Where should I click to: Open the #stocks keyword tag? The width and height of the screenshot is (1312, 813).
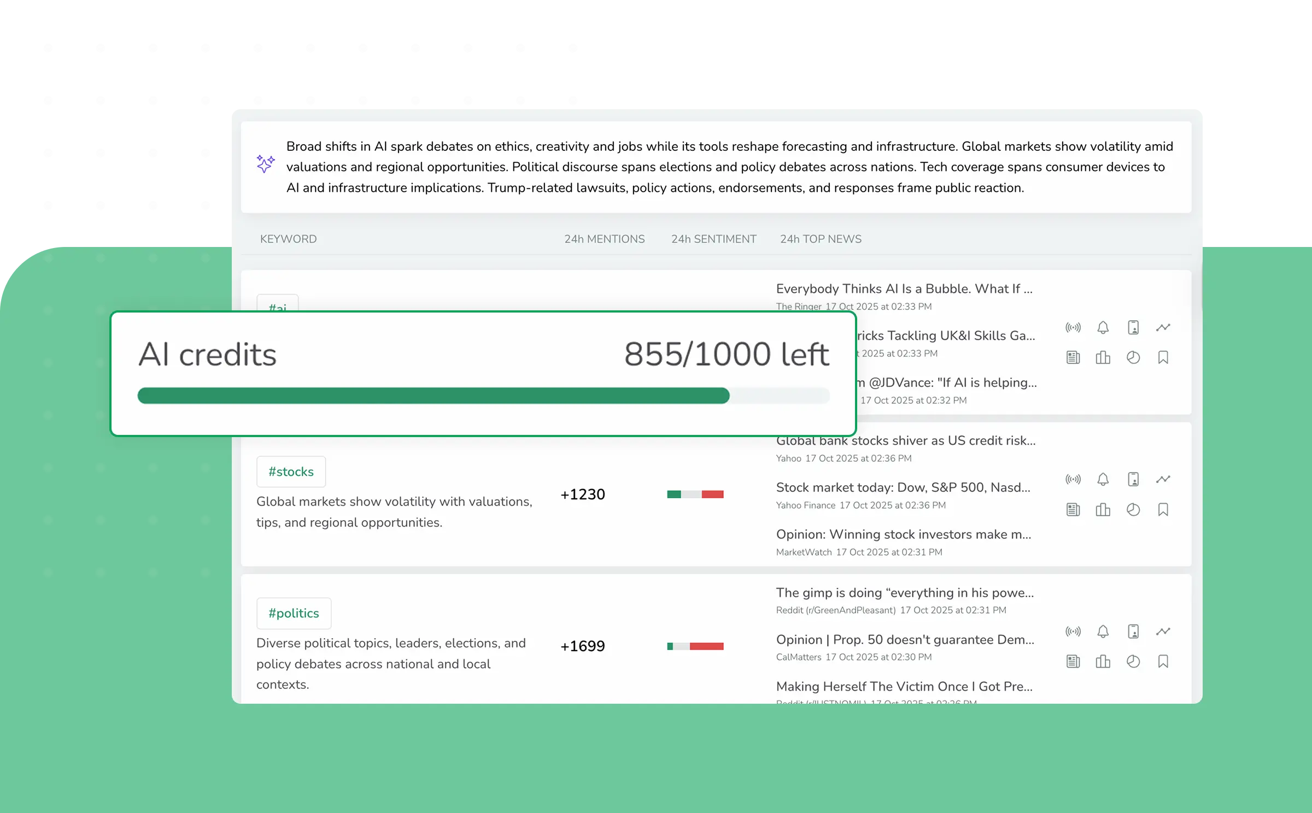tap(291, 472)
